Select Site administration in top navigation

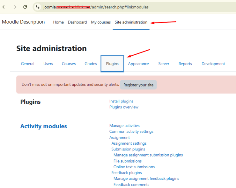(x=131, y=22)
